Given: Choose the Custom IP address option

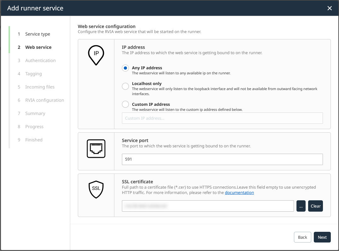Looking at the screenshot, I should pos(125,104).
